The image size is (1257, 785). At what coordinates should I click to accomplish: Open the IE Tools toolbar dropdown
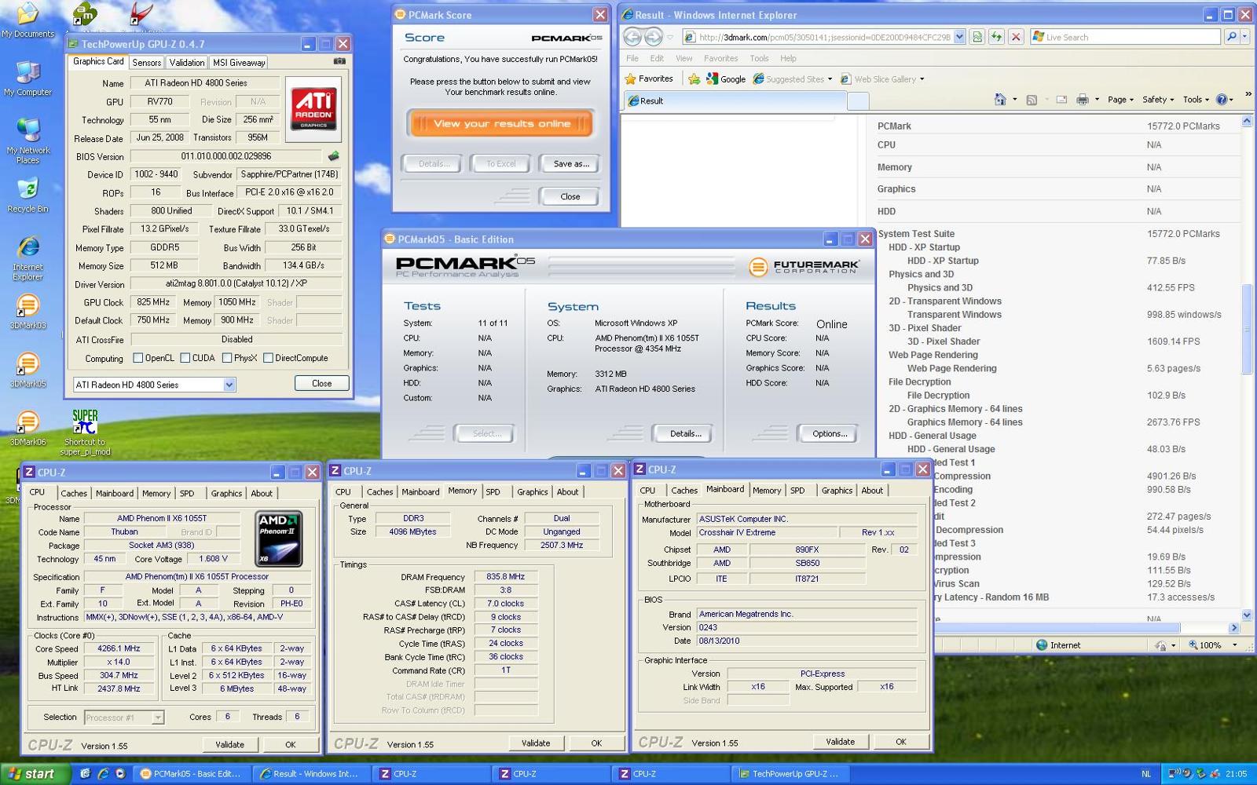coord(1197,100)
